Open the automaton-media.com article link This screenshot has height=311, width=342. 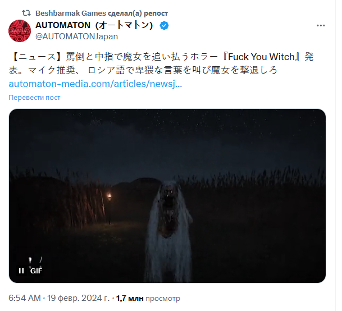pyautogui.click(x=95, y=84)
